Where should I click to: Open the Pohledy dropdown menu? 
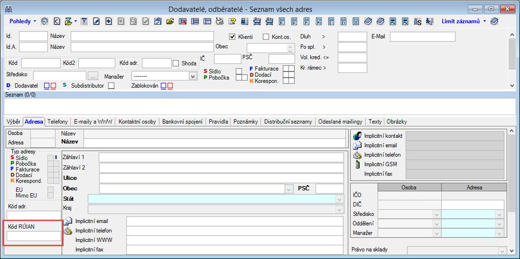22,21
